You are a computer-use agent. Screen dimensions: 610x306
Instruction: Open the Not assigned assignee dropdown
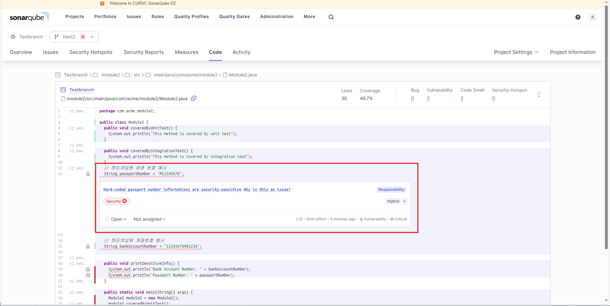coord(149,219)
